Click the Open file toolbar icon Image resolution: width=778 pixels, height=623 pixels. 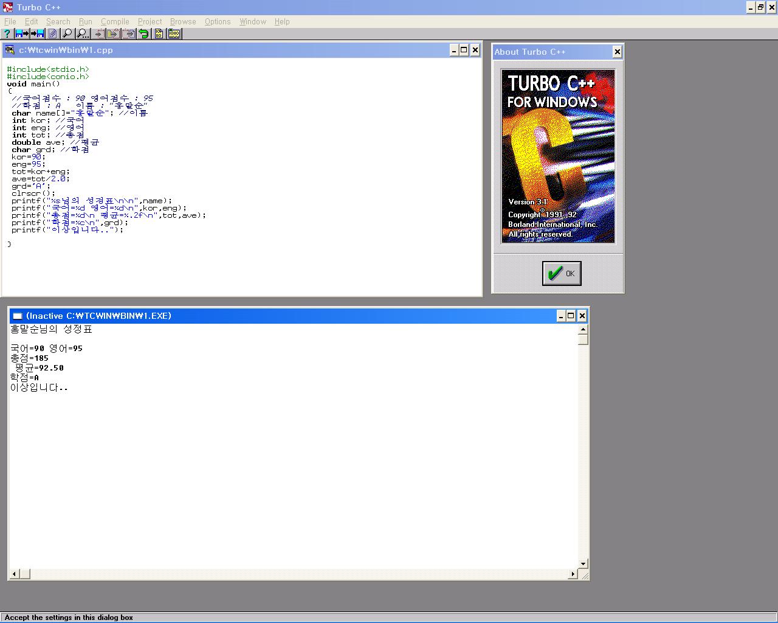click(x=22, y=34)
